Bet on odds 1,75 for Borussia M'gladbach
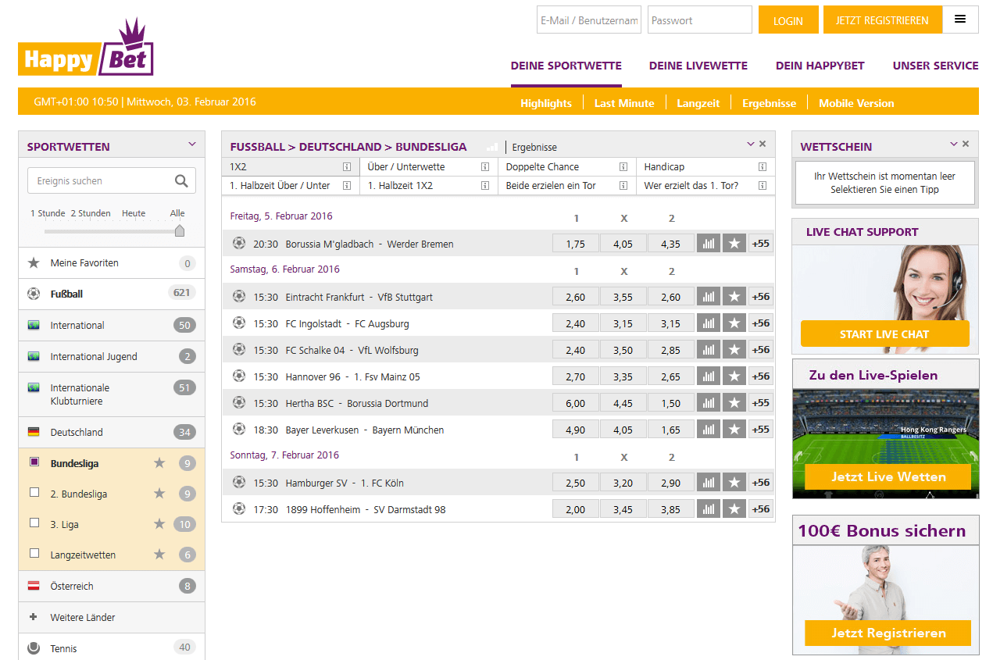993x660 pixels. (575, 244)
